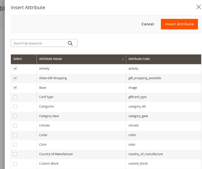This screenshot has height=169, width=202.
Task: Enable the Category Gear checkbox
Action: 15,116
